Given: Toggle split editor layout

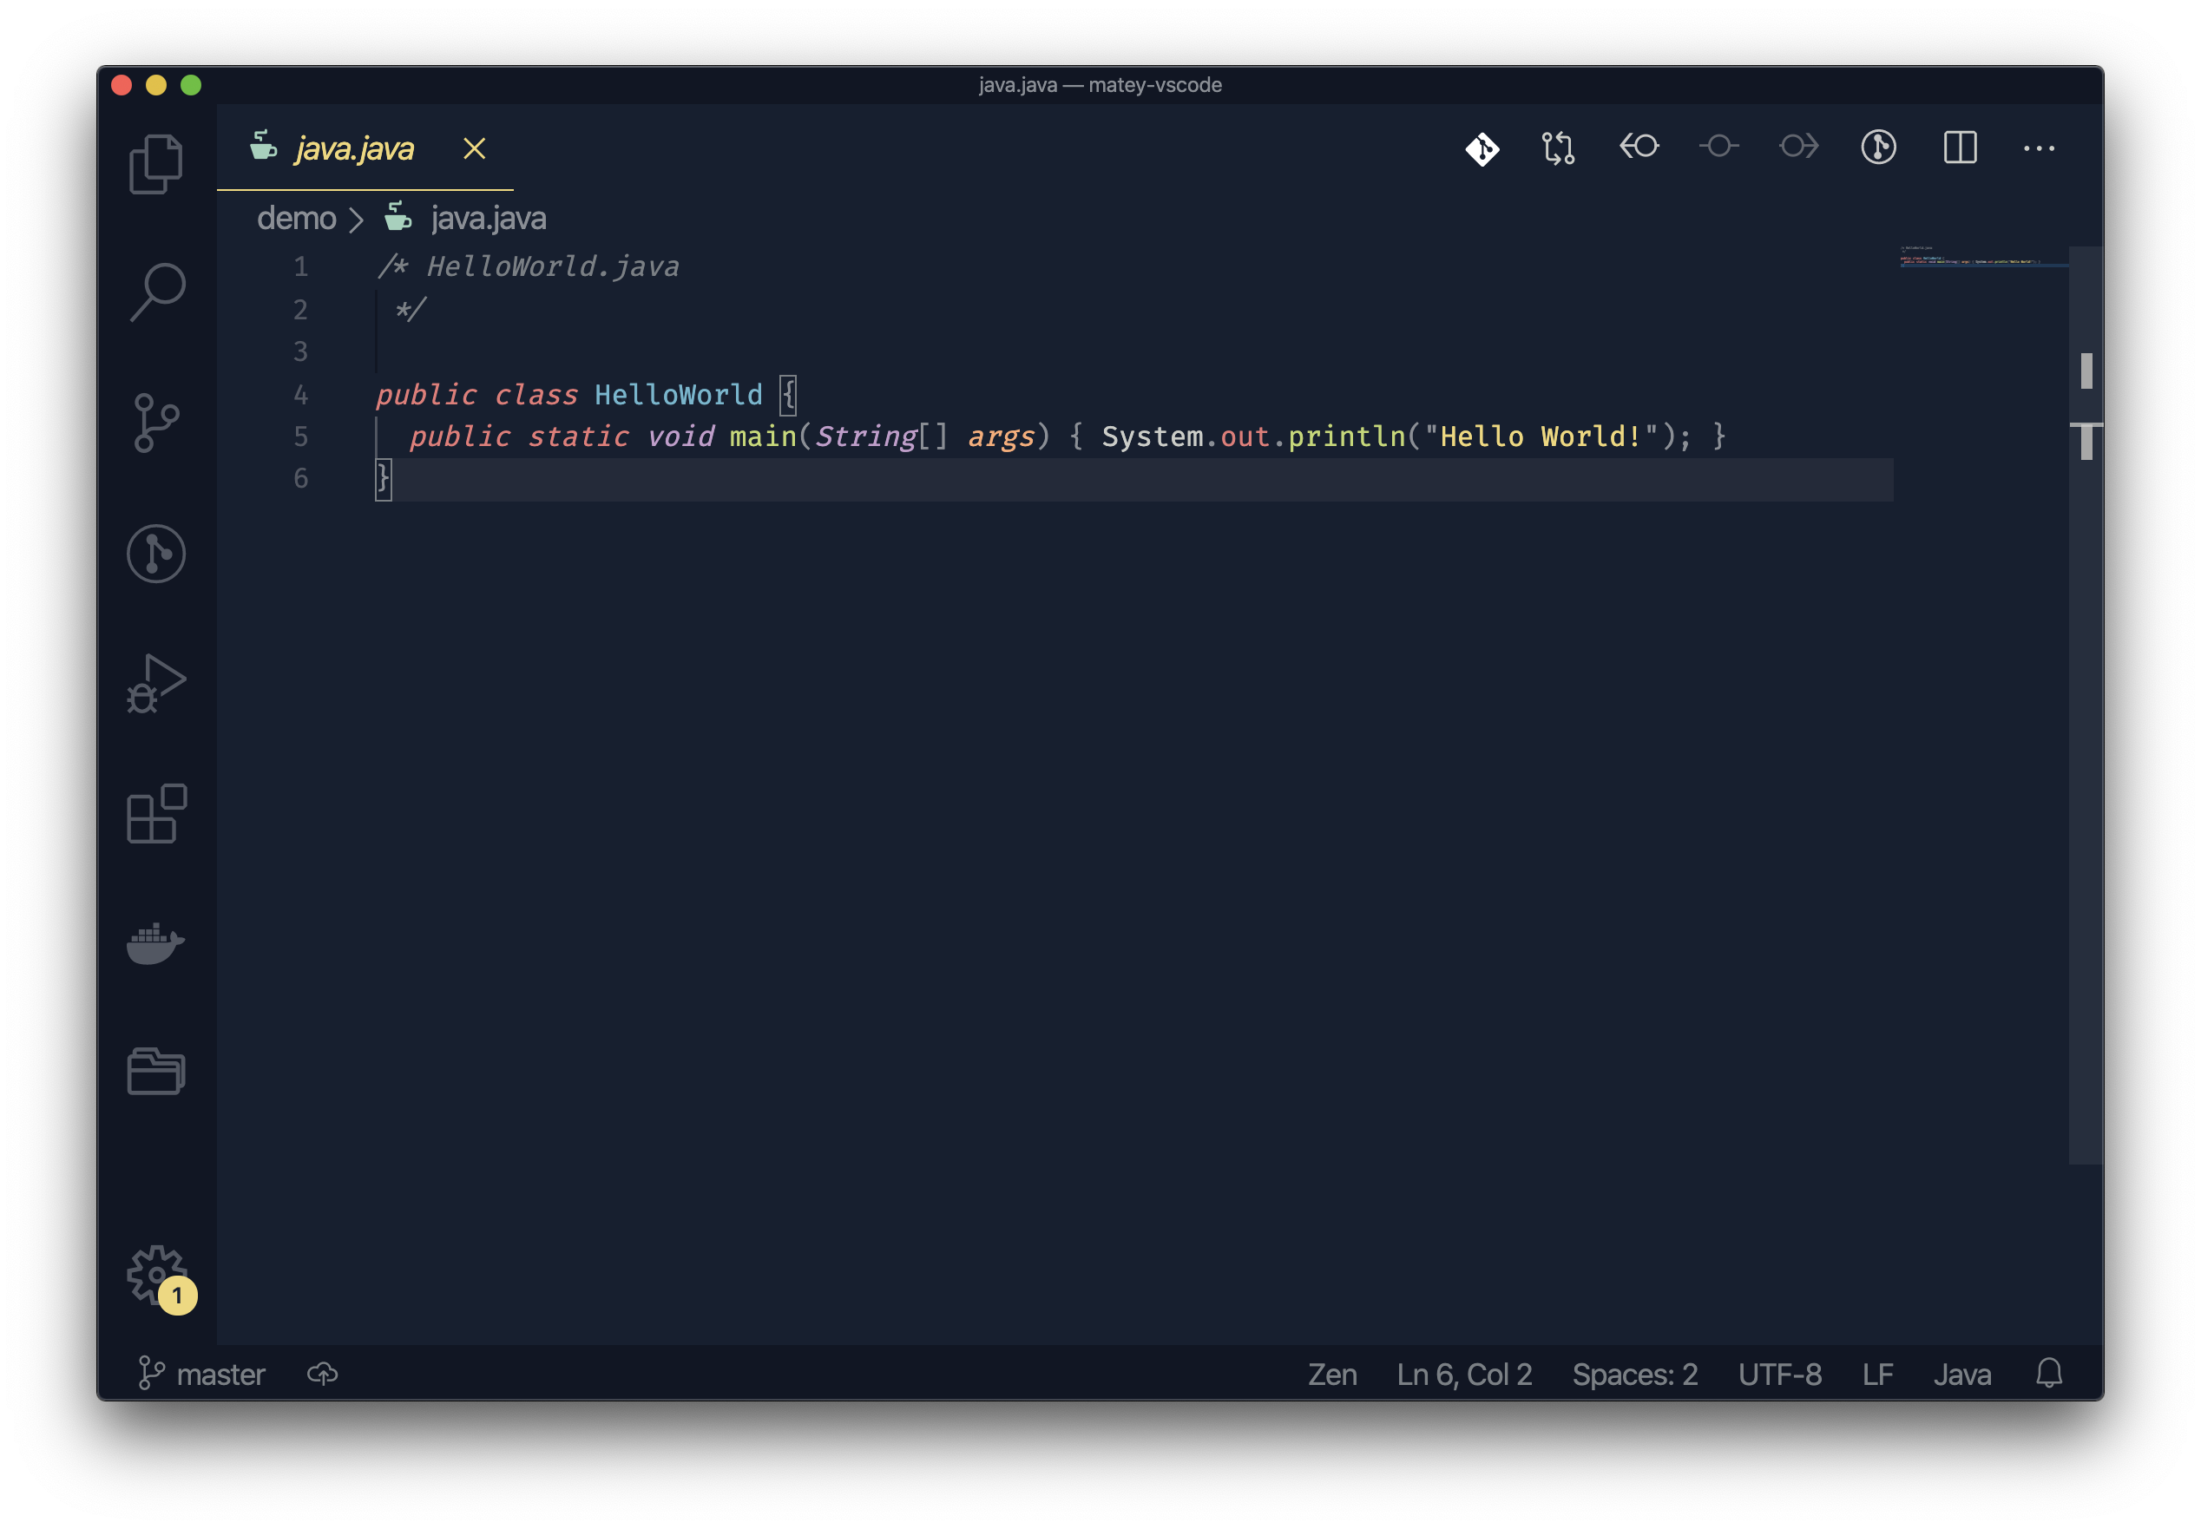Looking at the screenshot, I should click(x=1960, y=148).
